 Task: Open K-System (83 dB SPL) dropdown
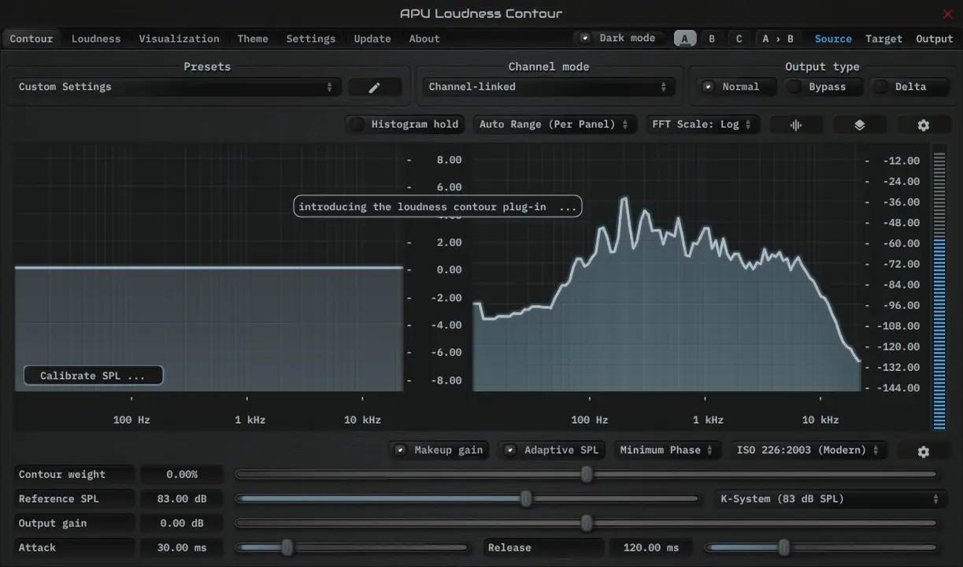tap(830, 499)
